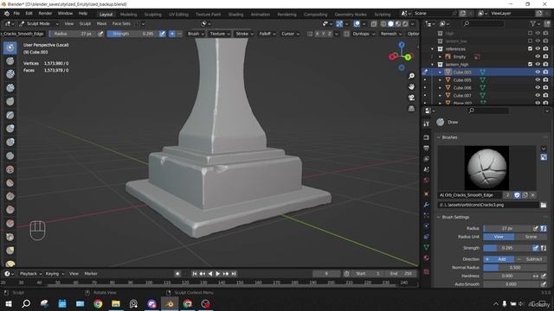Switch perspective/orthographic with grid gizmo
The image size is (554, 311).
(411, 109)
